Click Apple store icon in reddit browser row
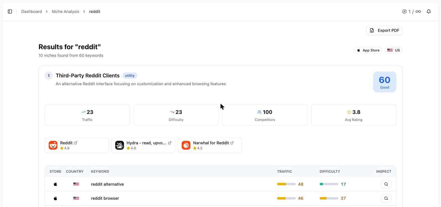This screenshot has width=441, height=207. coord(55,198)
